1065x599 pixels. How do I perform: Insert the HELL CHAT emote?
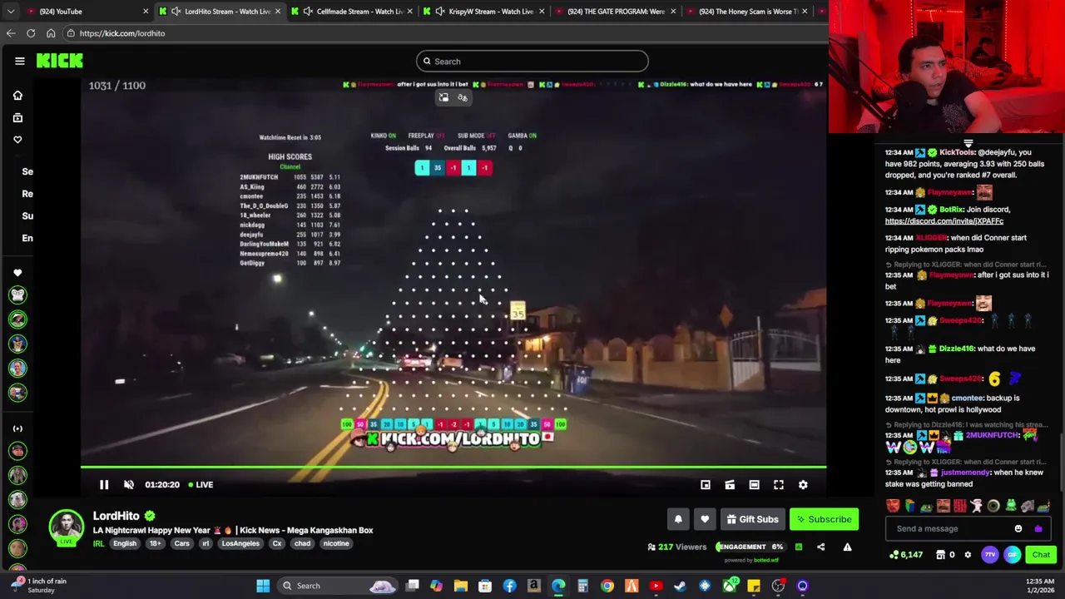pos(959,506)
